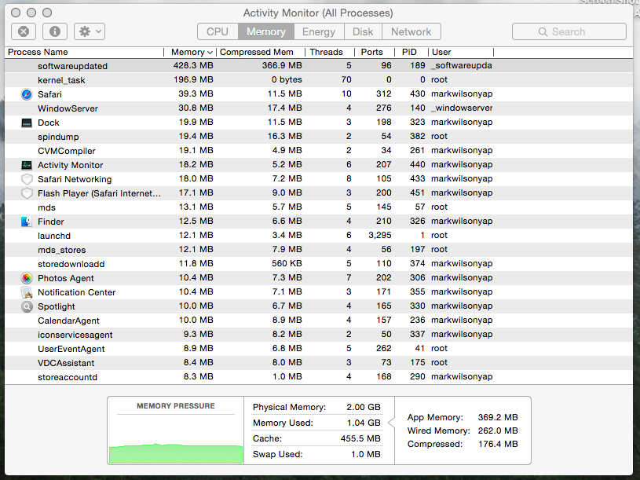Click the Cache 455.5 MB entry
The height and width of the screenshot is (480, 640).
(316, 439)
